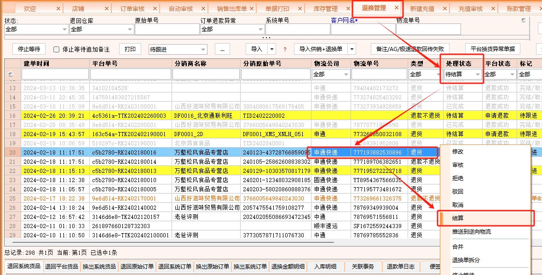Viewport: 542px width, 275px height.
Task: Close the 欢迎 tab
Action: pyautogui.click(x=57, y=9)
